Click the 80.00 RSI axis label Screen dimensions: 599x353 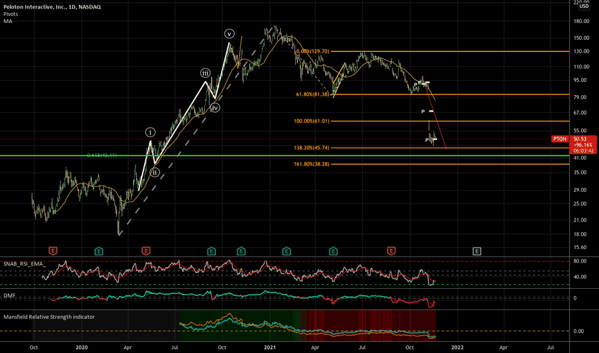click(580, 261)
